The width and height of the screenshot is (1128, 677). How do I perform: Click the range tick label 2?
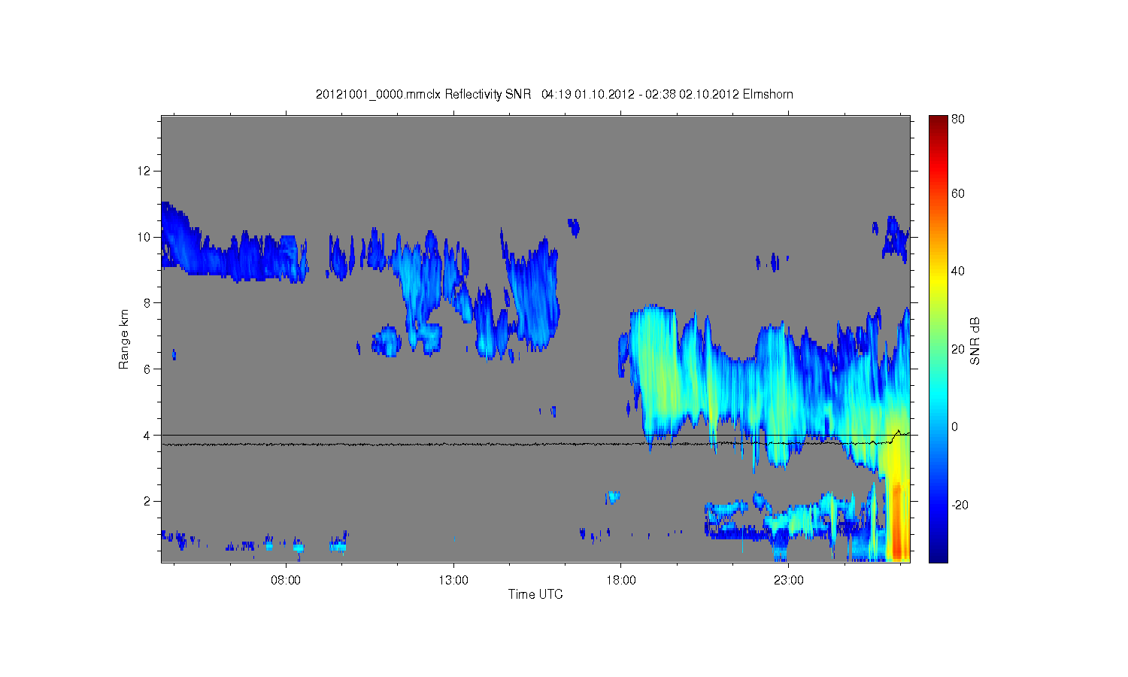(x=147, y=502)
